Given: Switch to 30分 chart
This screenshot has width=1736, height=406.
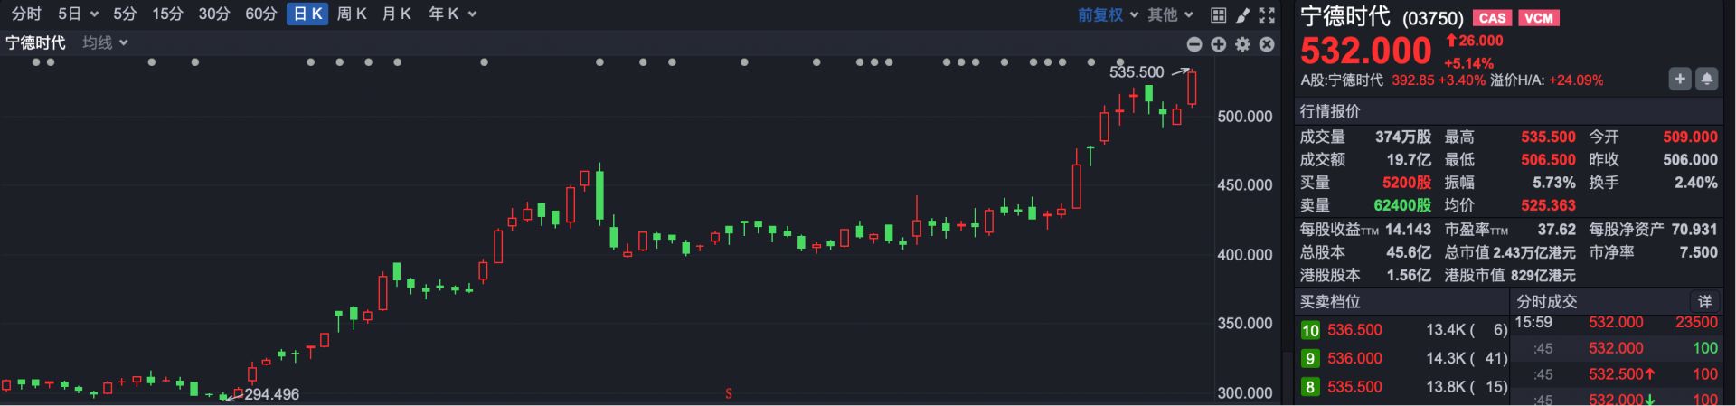Looking at the screenshot, I should pyautogui.click(x=213, y=14).
